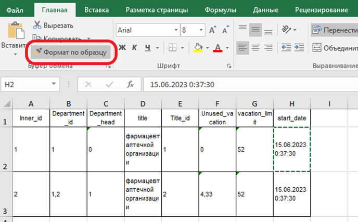Toggle bold (Ж) formatting

123,48
